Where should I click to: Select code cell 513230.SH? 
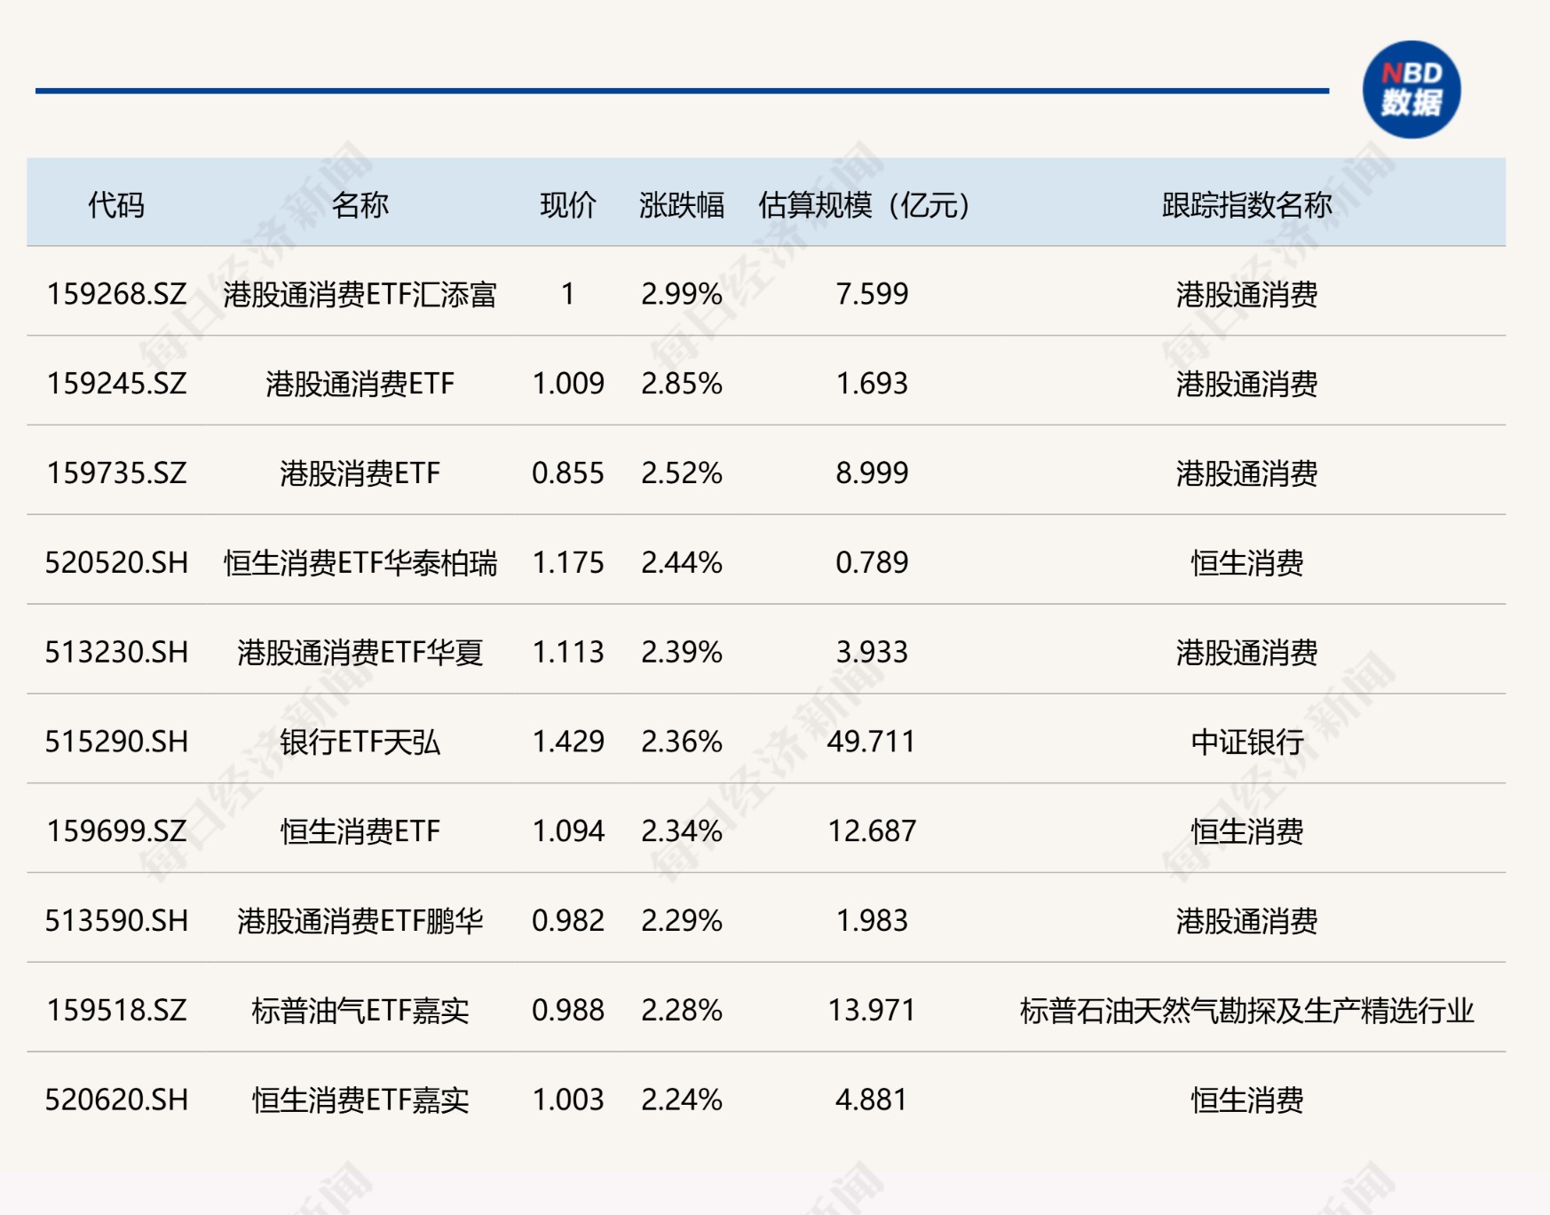[116, 653]
